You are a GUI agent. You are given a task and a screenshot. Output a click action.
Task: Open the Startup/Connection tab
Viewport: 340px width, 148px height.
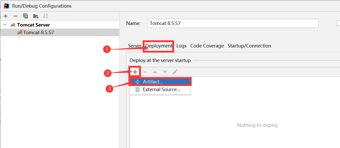[x=249, y=46]
